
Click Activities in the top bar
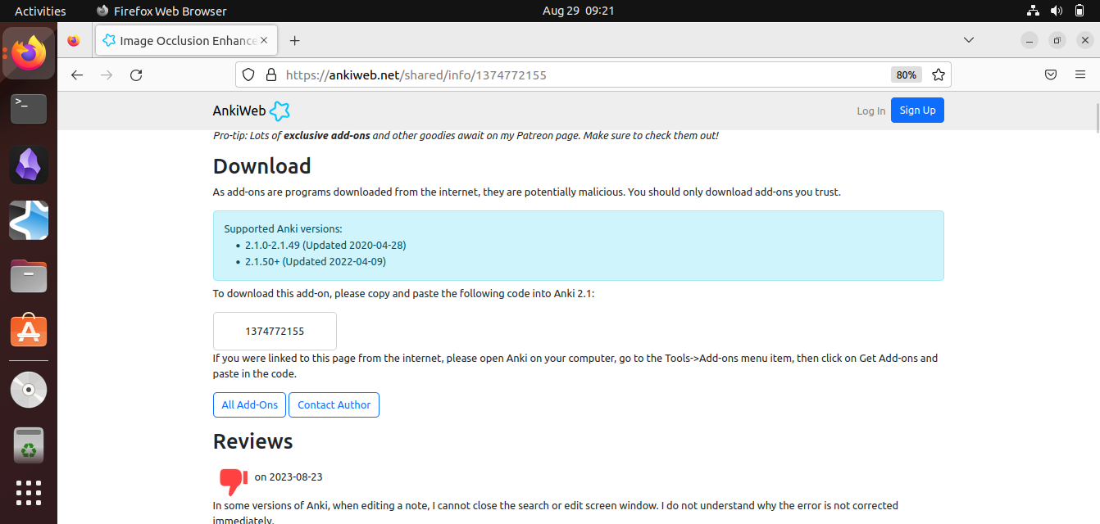point(40,11)
